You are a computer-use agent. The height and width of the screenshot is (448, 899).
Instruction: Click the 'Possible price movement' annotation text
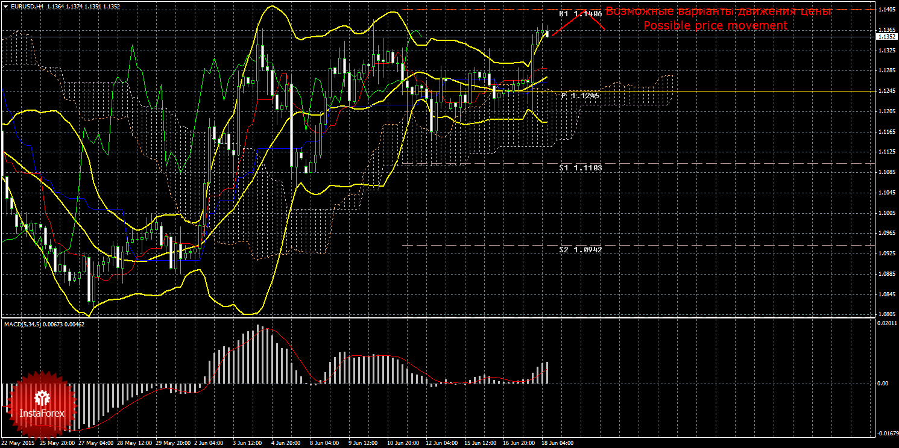715,26
